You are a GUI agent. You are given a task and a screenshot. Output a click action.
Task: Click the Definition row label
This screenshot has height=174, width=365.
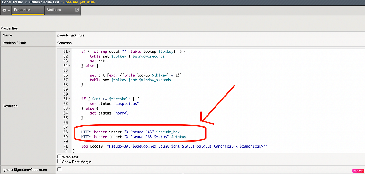10,106
